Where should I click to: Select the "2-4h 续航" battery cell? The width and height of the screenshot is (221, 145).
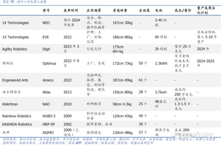(x=161, y=22)
